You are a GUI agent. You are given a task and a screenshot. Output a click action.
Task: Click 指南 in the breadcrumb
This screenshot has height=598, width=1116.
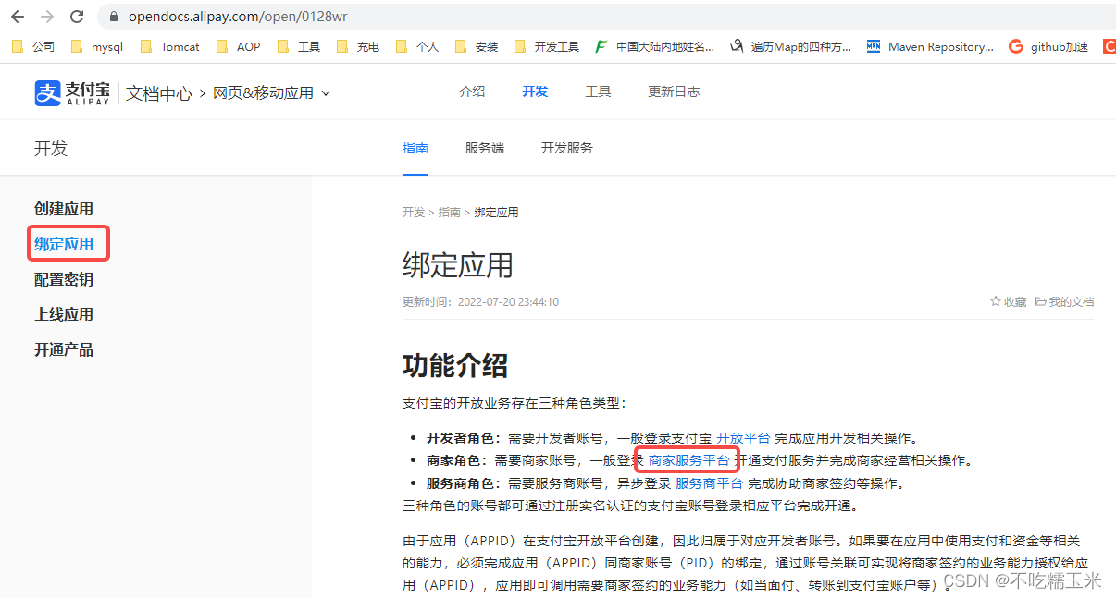click(450, 212)
